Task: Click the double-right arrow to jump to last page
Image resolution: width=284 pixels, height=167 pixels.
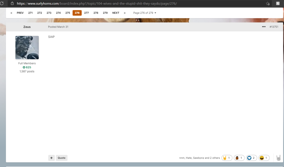Action: click(x=125, y=13)
